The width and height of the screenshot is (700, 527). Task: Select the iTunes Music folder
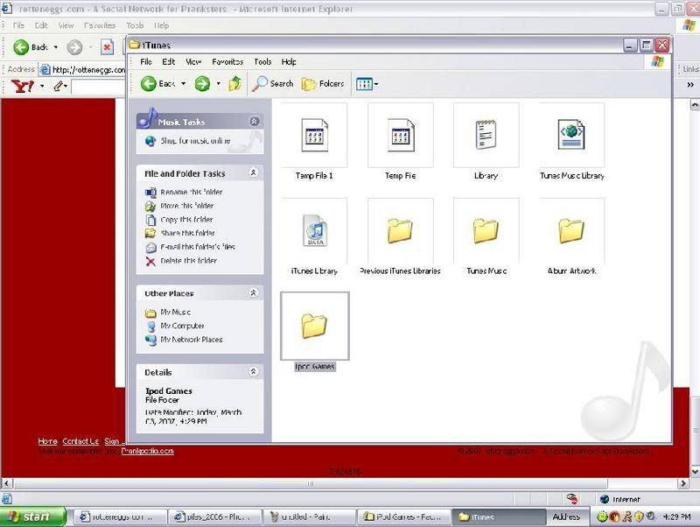pyautogui.click(x=486, y=230)
